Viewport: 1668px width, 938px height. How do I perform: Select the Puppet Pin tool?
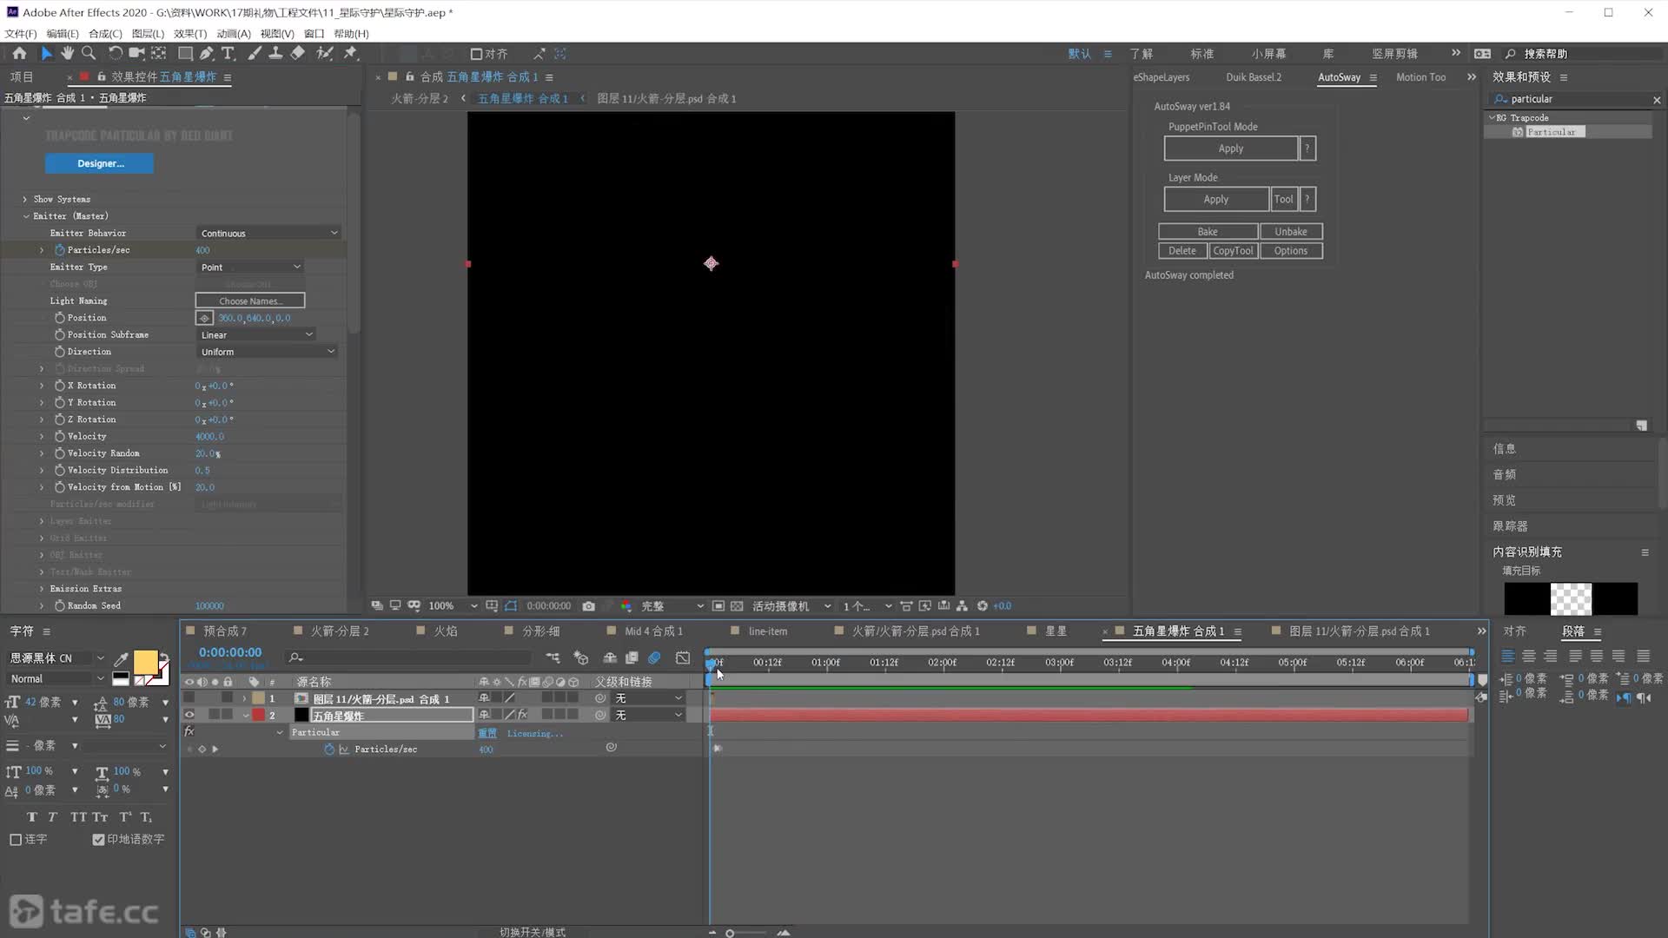tap(350, 53)
